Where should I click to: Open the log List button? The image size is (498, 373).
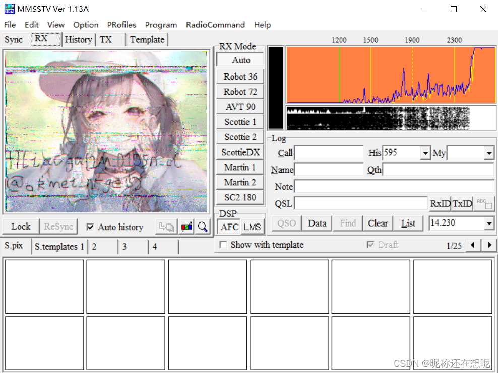point(408,223)
